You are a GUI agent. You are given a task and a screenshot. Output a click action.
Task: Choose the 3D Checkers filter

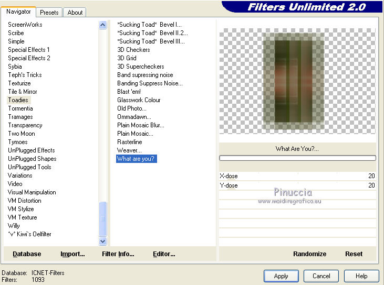(x=133, y=50)
